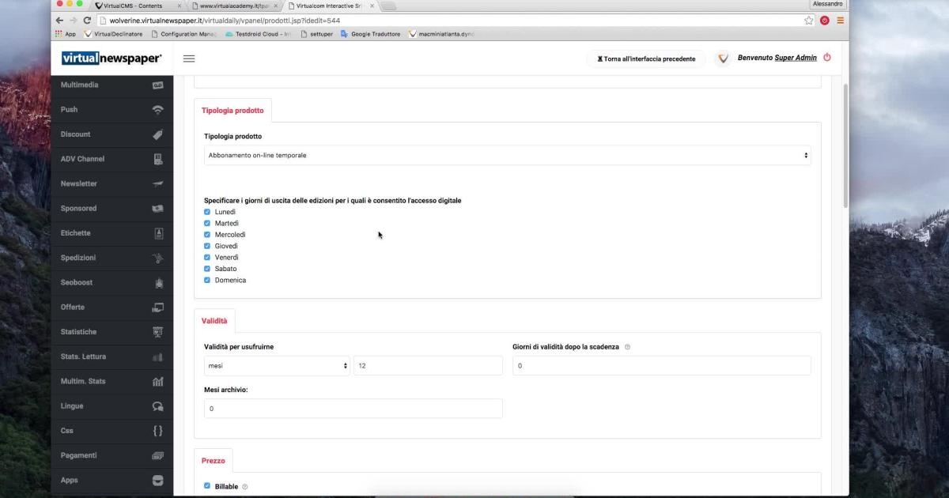
Task: Click the Discount tag icon in sidebar
Action: (x=157, y=134)
